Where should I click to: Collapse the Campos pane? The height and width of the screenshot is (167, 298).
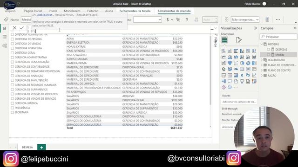pyautogui.click(x=295, y=28)
